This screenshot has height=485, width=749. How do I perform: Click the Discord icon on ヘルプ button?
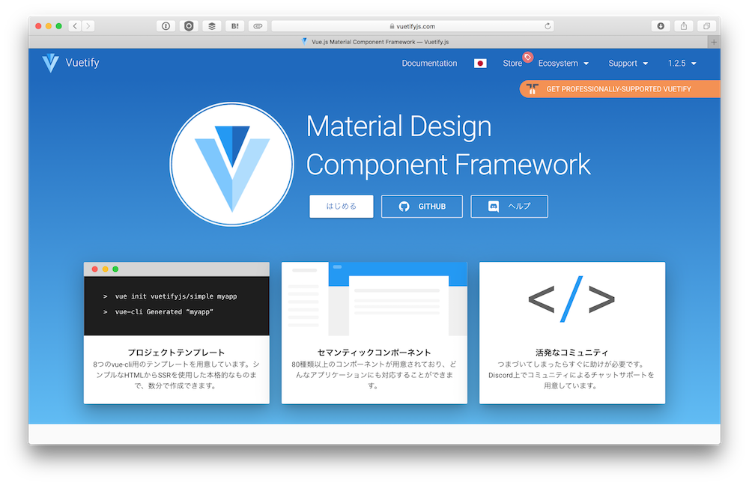(x=494, y=207)
